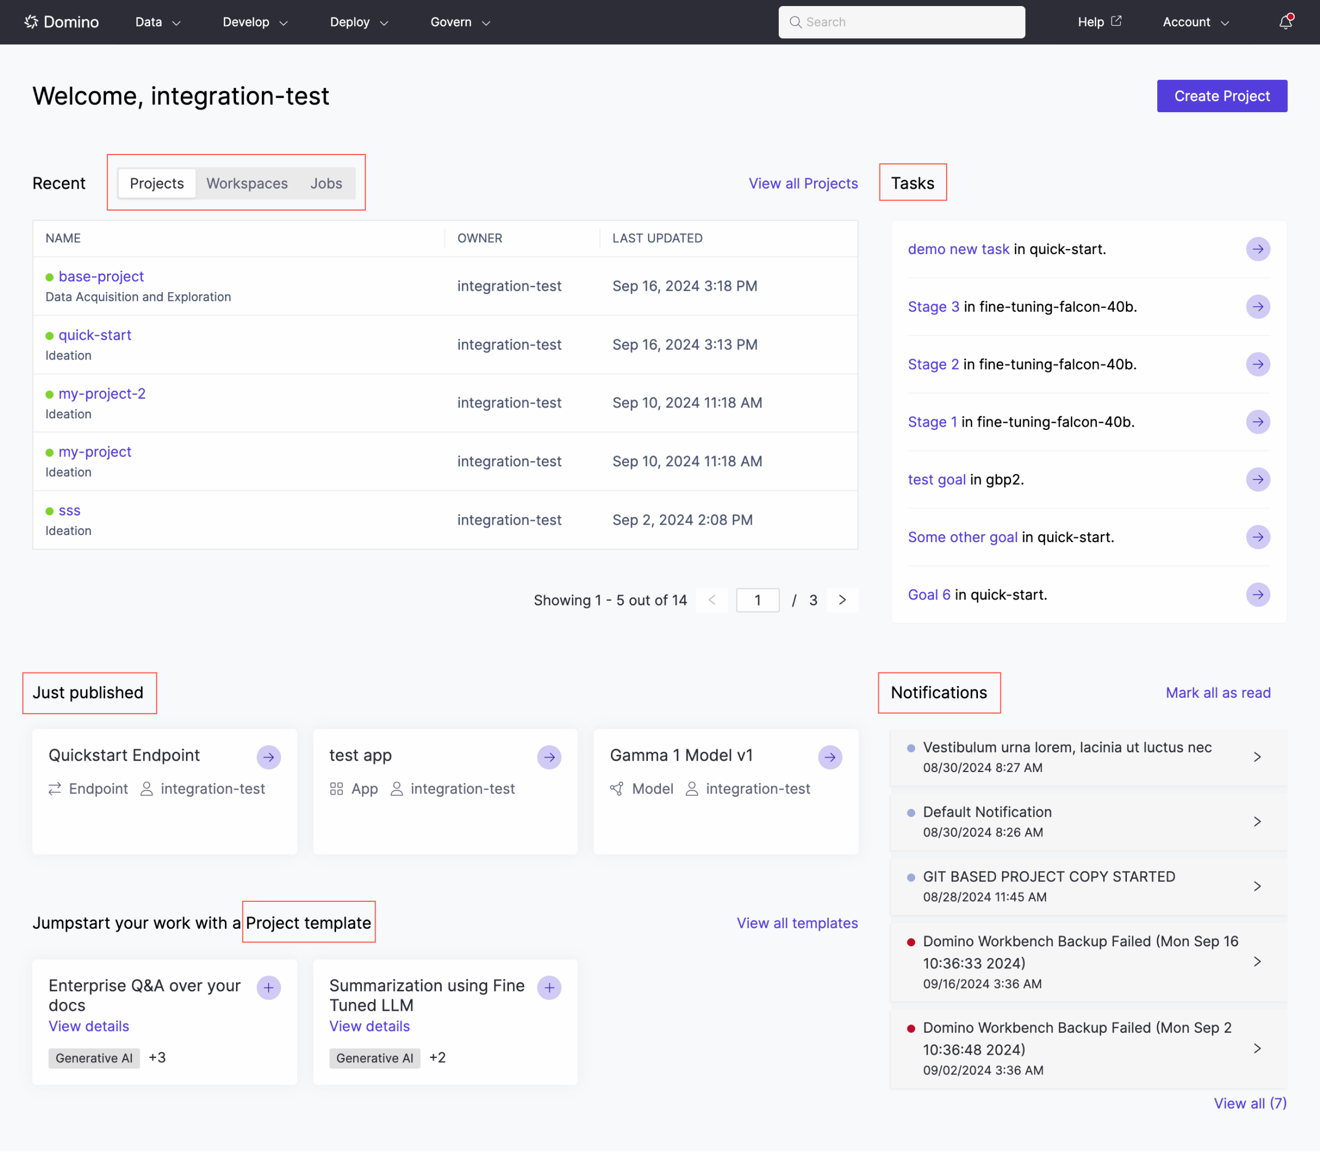Screen dimensions: 1320x1152
Task: Click the Domino logo icon
Action: click(x=31, y=21)
